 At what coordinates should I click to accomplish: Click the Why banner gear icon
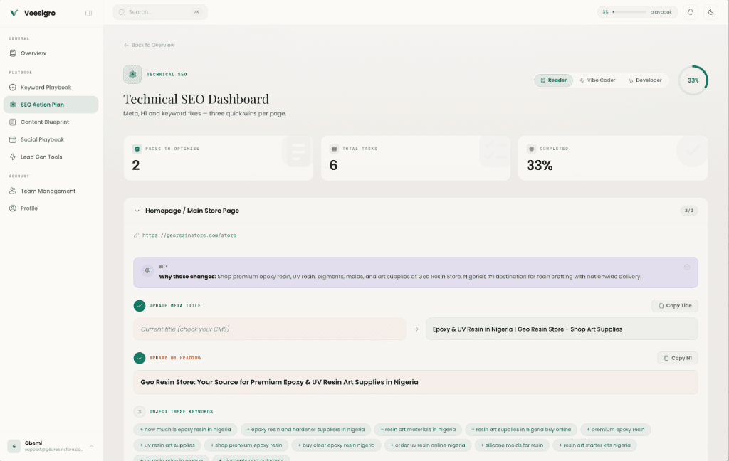[147, 271]
